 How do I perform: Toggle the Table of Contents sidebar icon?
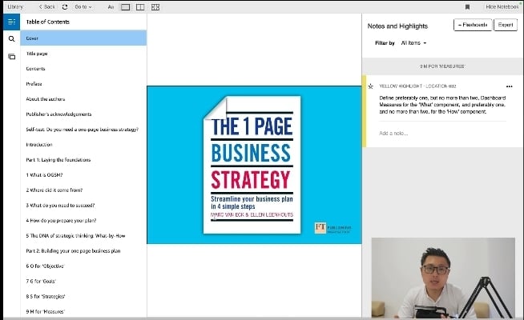[12, 22]
